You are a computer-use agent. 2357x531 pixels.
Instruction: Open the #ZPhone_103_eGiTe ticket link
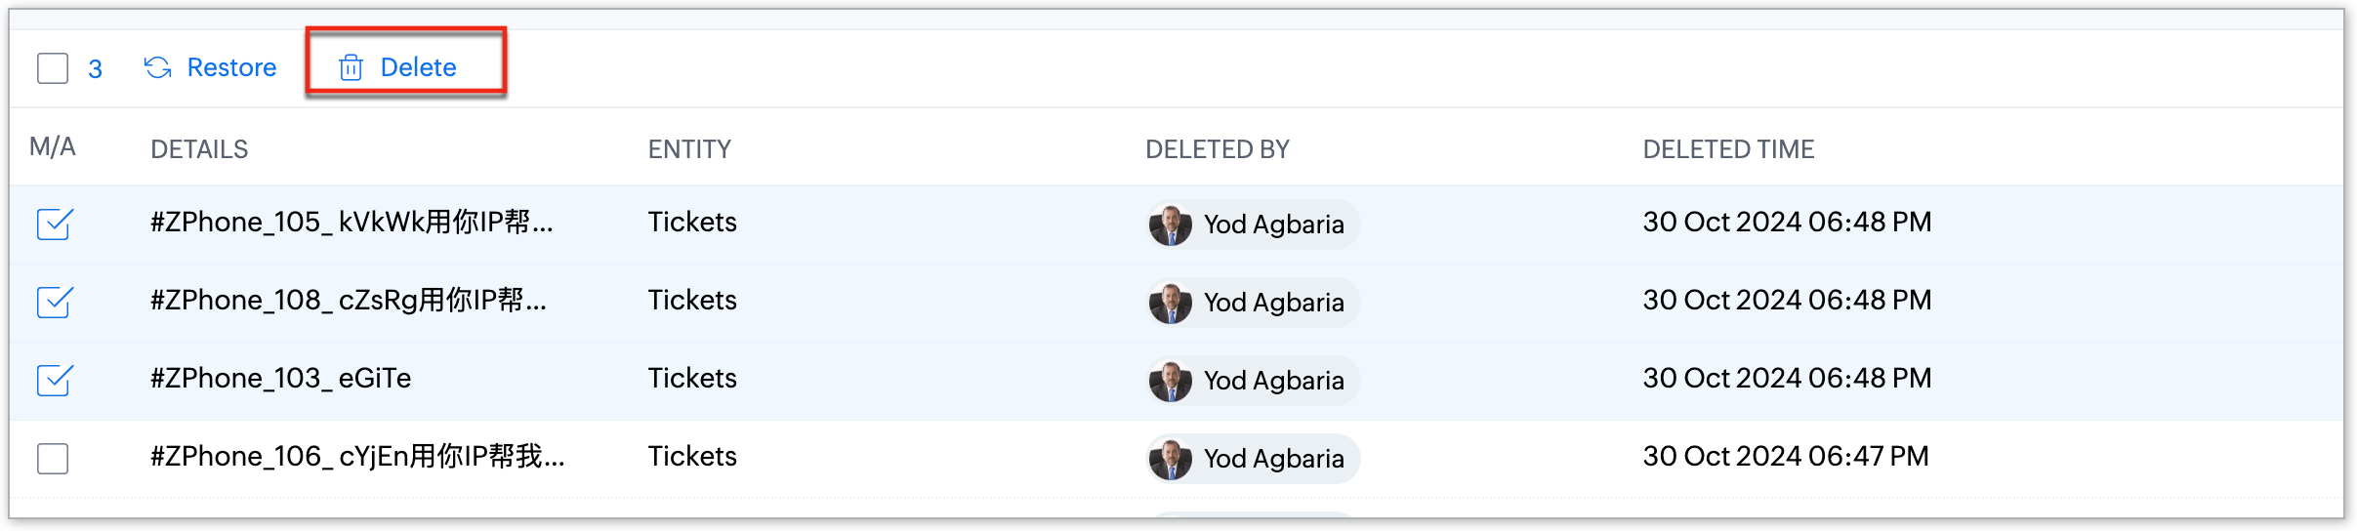pyautogui.click(x=280, y=379)
